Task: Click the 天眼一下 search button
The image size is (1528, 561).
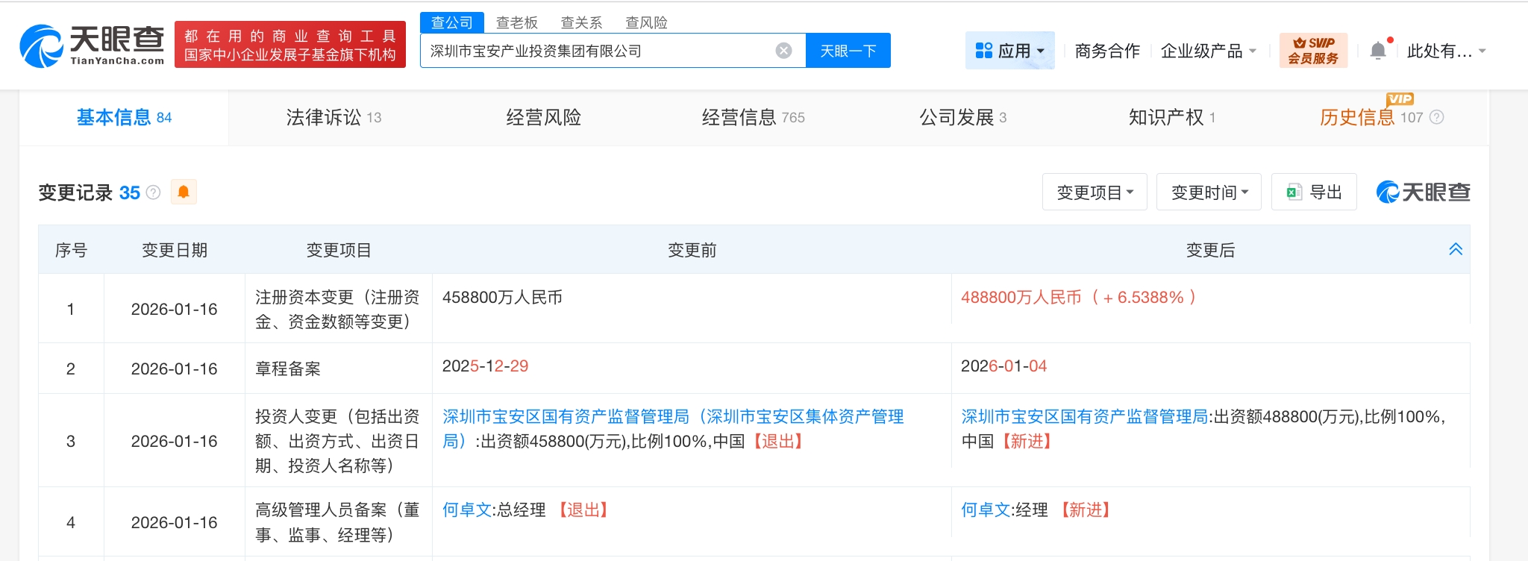Action: pos(848,51)
